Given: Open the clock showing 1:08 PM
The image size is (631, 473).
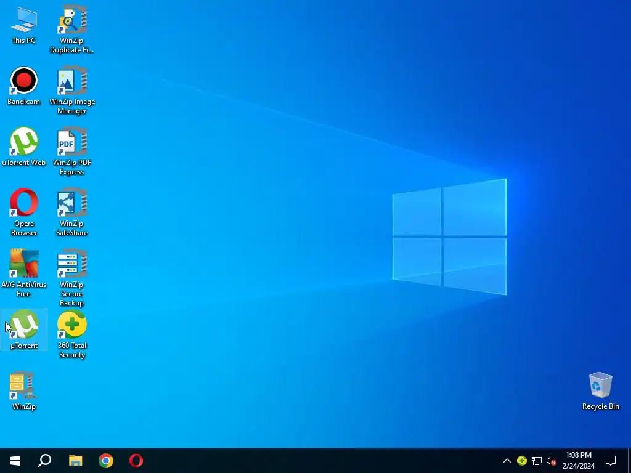Looking at the screenshot, I should click(x=578, y=461).
